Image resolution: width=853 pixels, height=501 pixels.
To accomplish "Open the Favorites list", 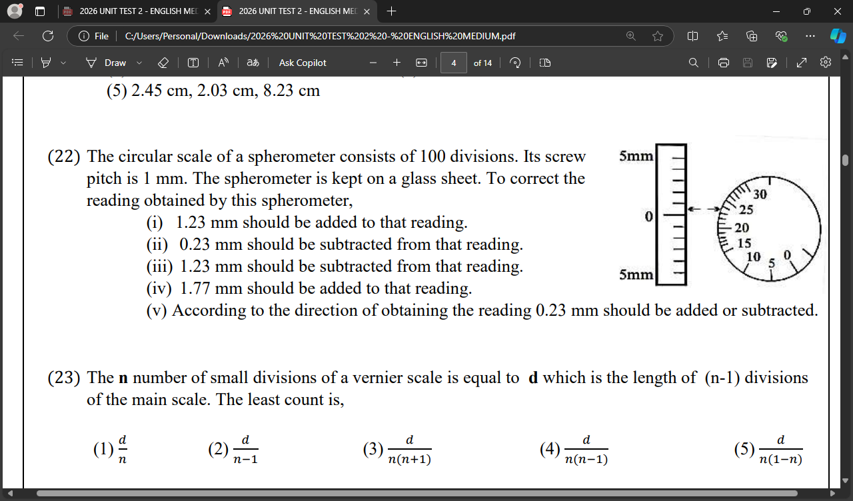I will [x=722, y=36].
